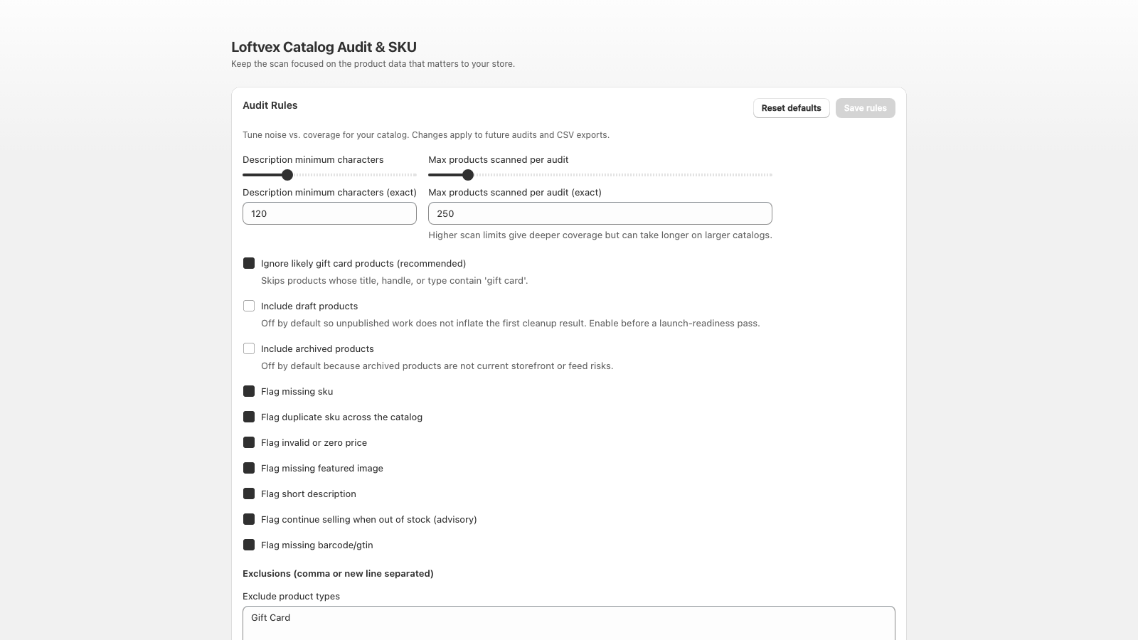Screen dimensions: 1138x640
Task: Click the Exclude product types text area
Action: 569,623
